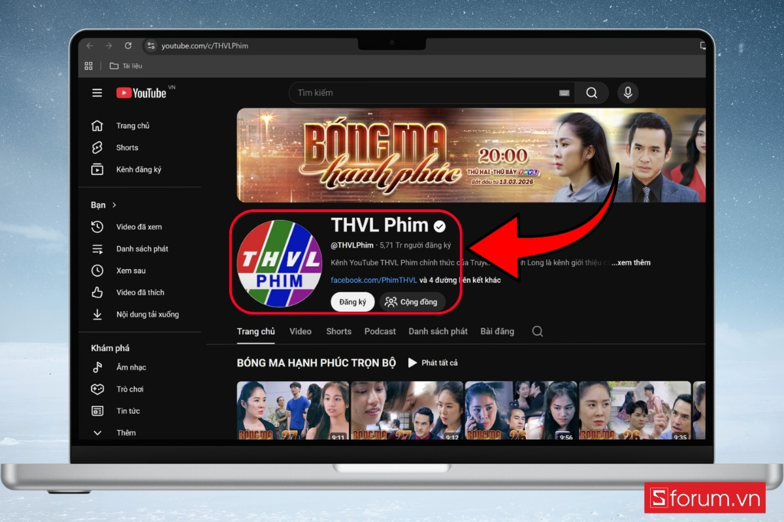Switch to the Bài đăng tab
Image resolution: width=784 pixels, height=522 pixels.
click(x=497, y=331)
